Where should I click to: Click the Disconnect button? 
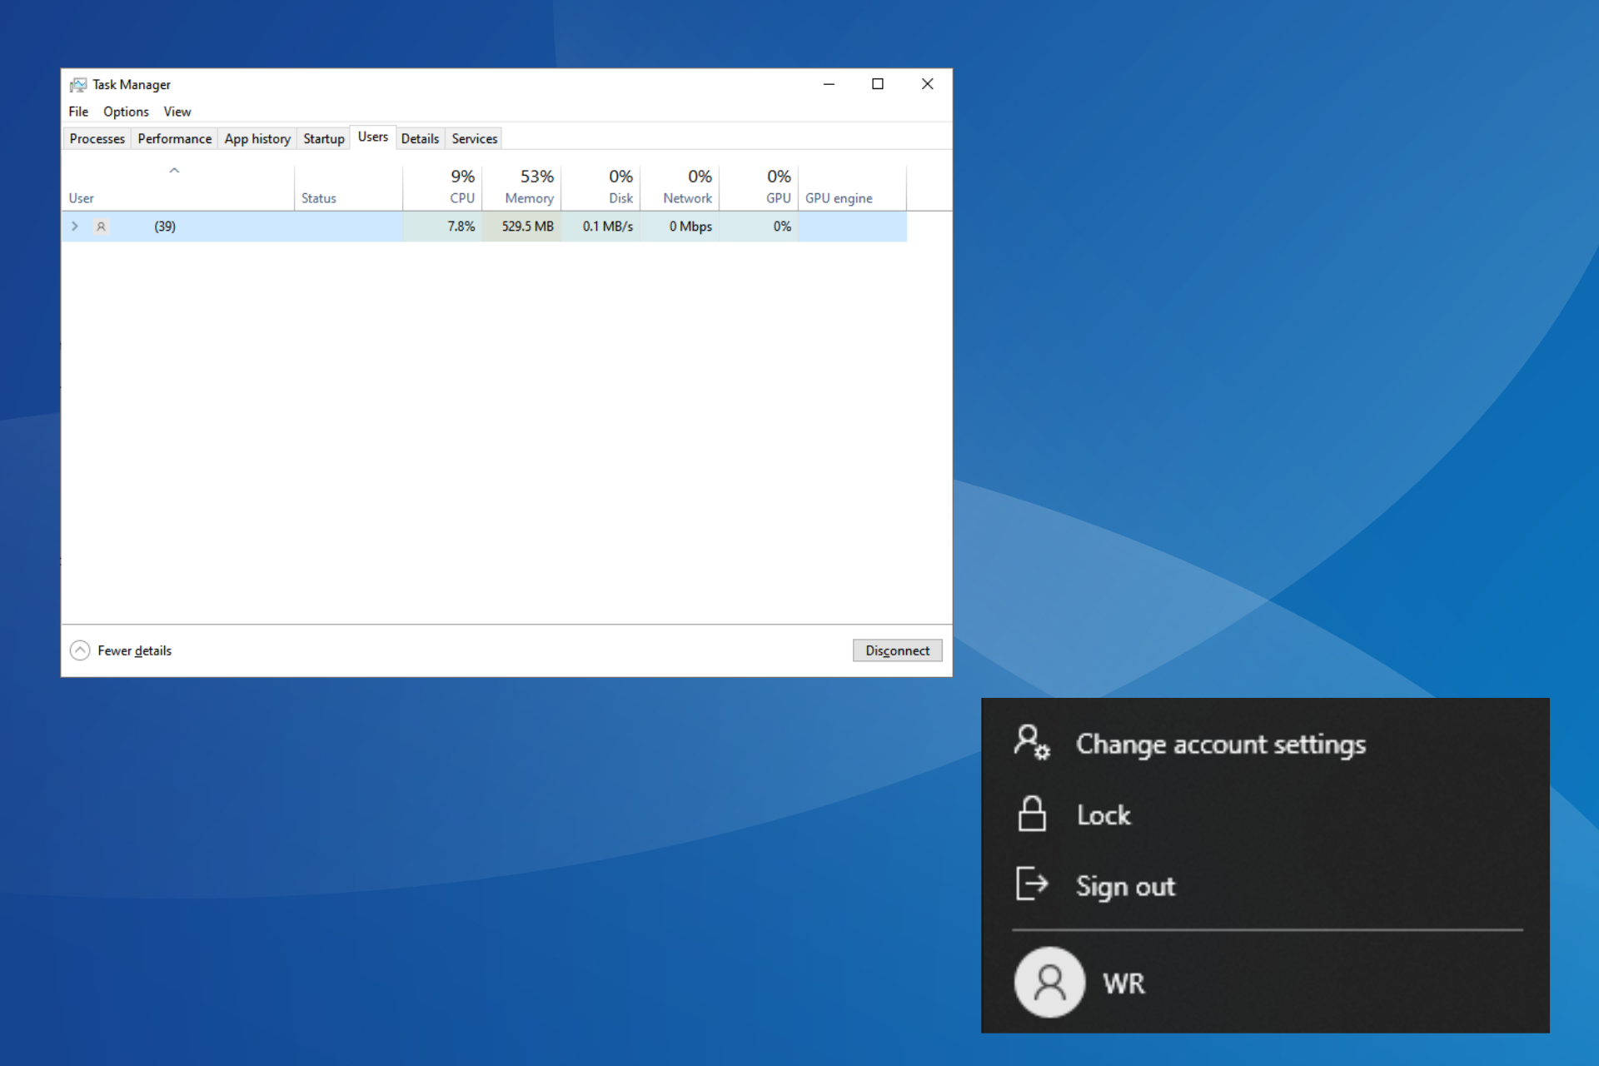[x=897, y=650]
